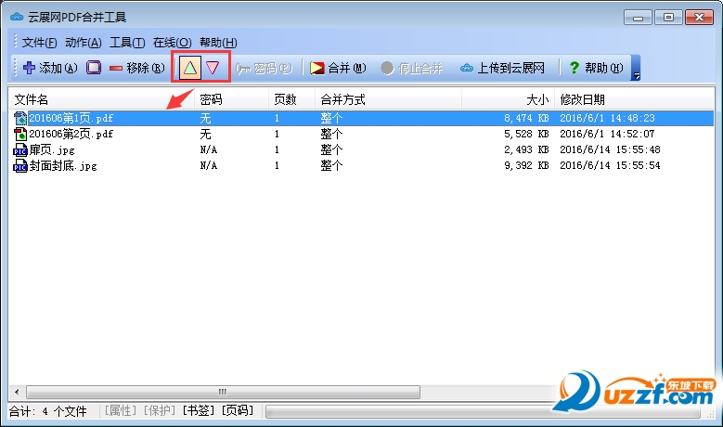
Task: Select file 封面封底.jpg
Action: pos(63,165)
